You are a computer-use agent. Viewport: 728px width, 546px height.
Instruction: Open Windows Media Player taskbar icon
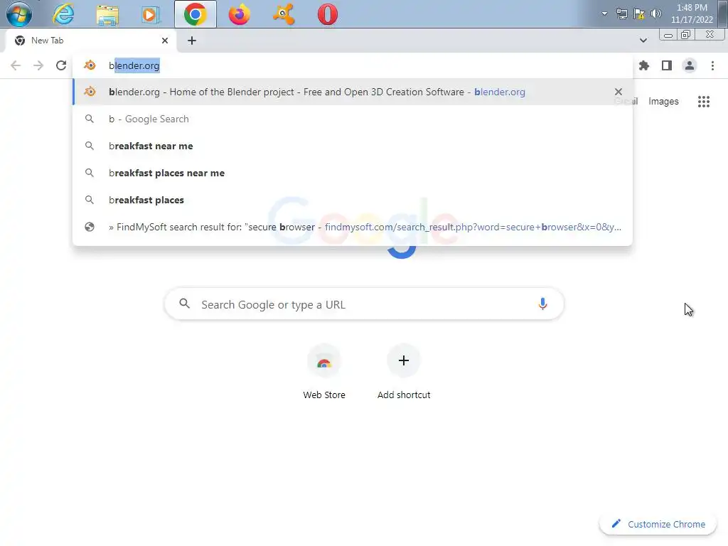pyautogui.click(x=151, y=14)
